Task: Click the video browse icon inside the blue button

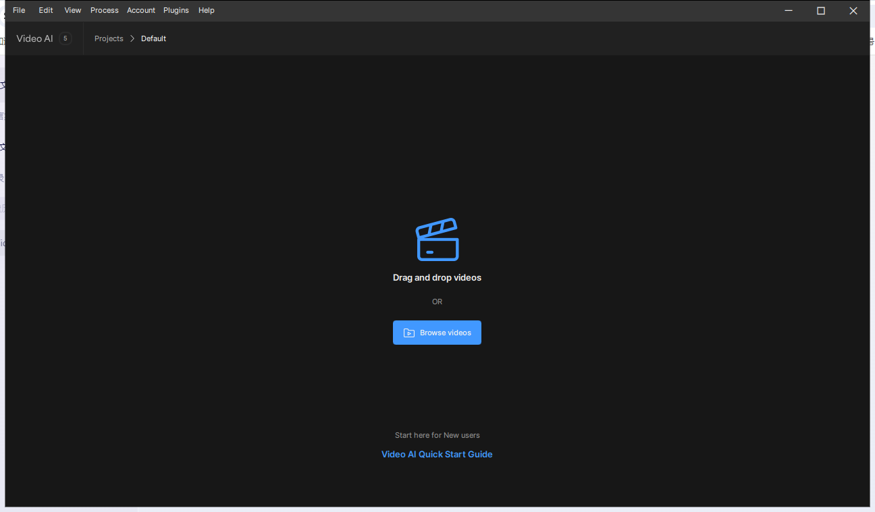Action: click(409, 333)
